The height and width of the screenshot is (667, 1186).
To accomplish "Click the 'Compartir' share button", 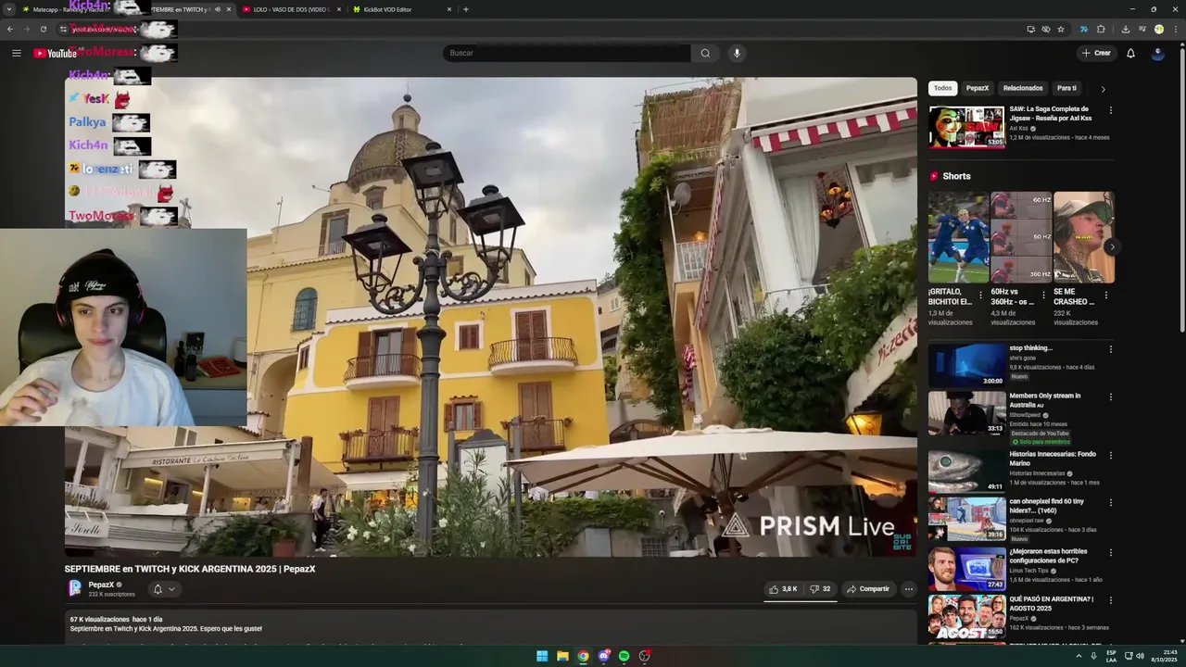I will [868, 589].
